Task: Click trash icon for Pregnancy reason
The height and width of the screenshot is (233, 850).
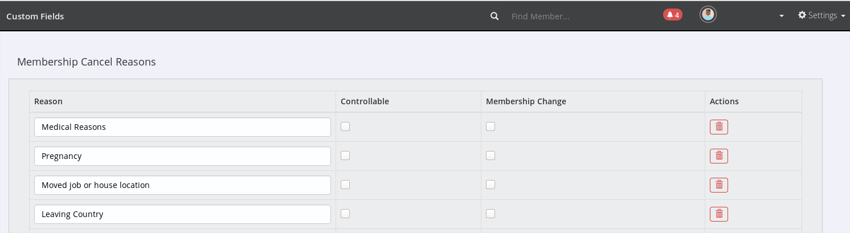Action: (718, 156)
